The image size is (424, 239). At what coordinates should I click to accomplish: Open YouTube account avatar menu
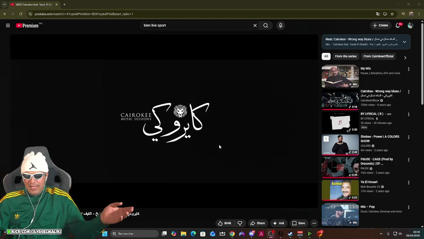click(x=410, y=25)
